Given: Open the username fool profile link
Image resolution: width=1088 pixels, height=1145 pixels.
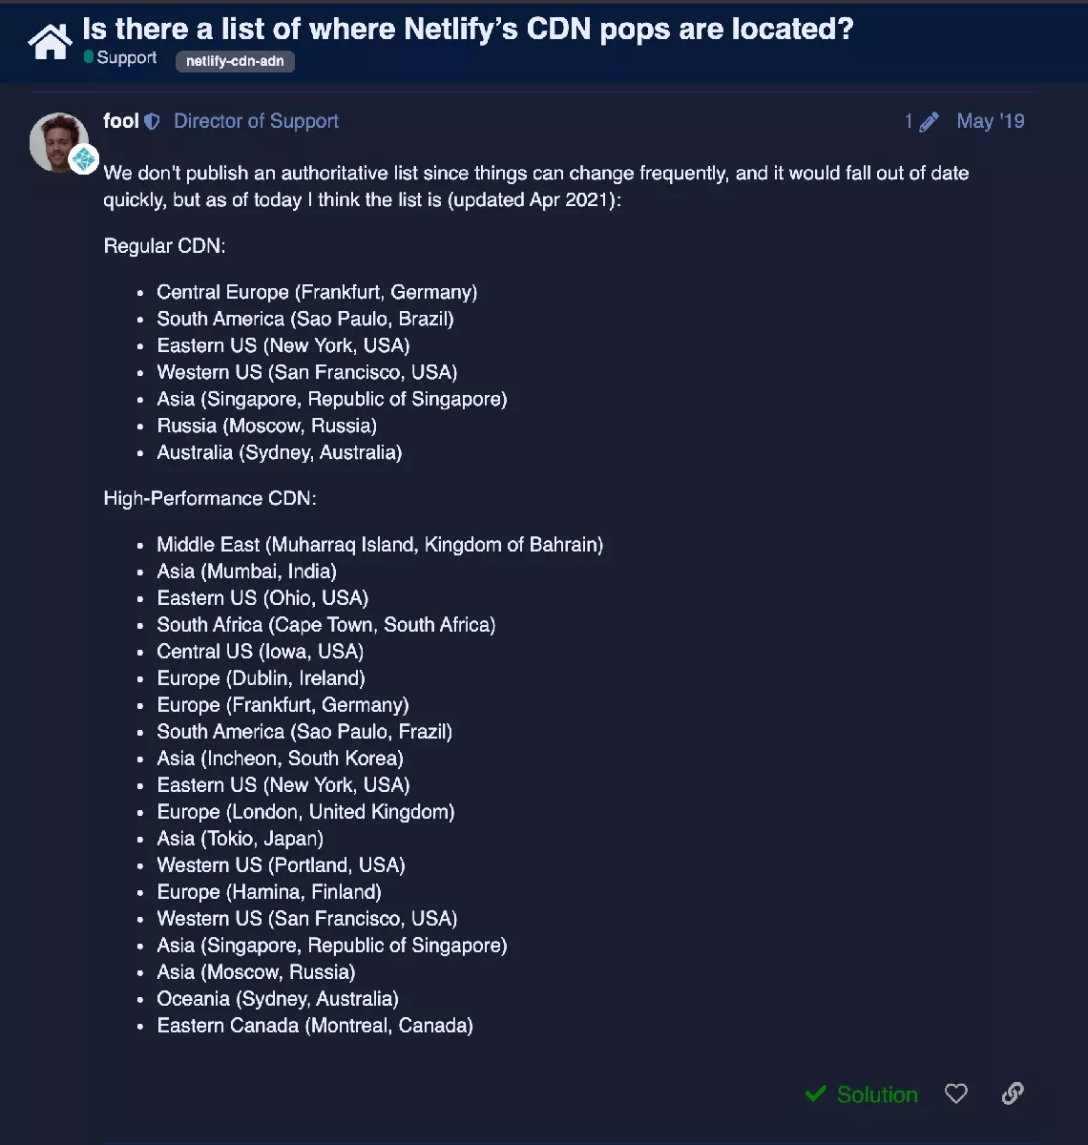Looking at the screenshot, I should point(121,121).
